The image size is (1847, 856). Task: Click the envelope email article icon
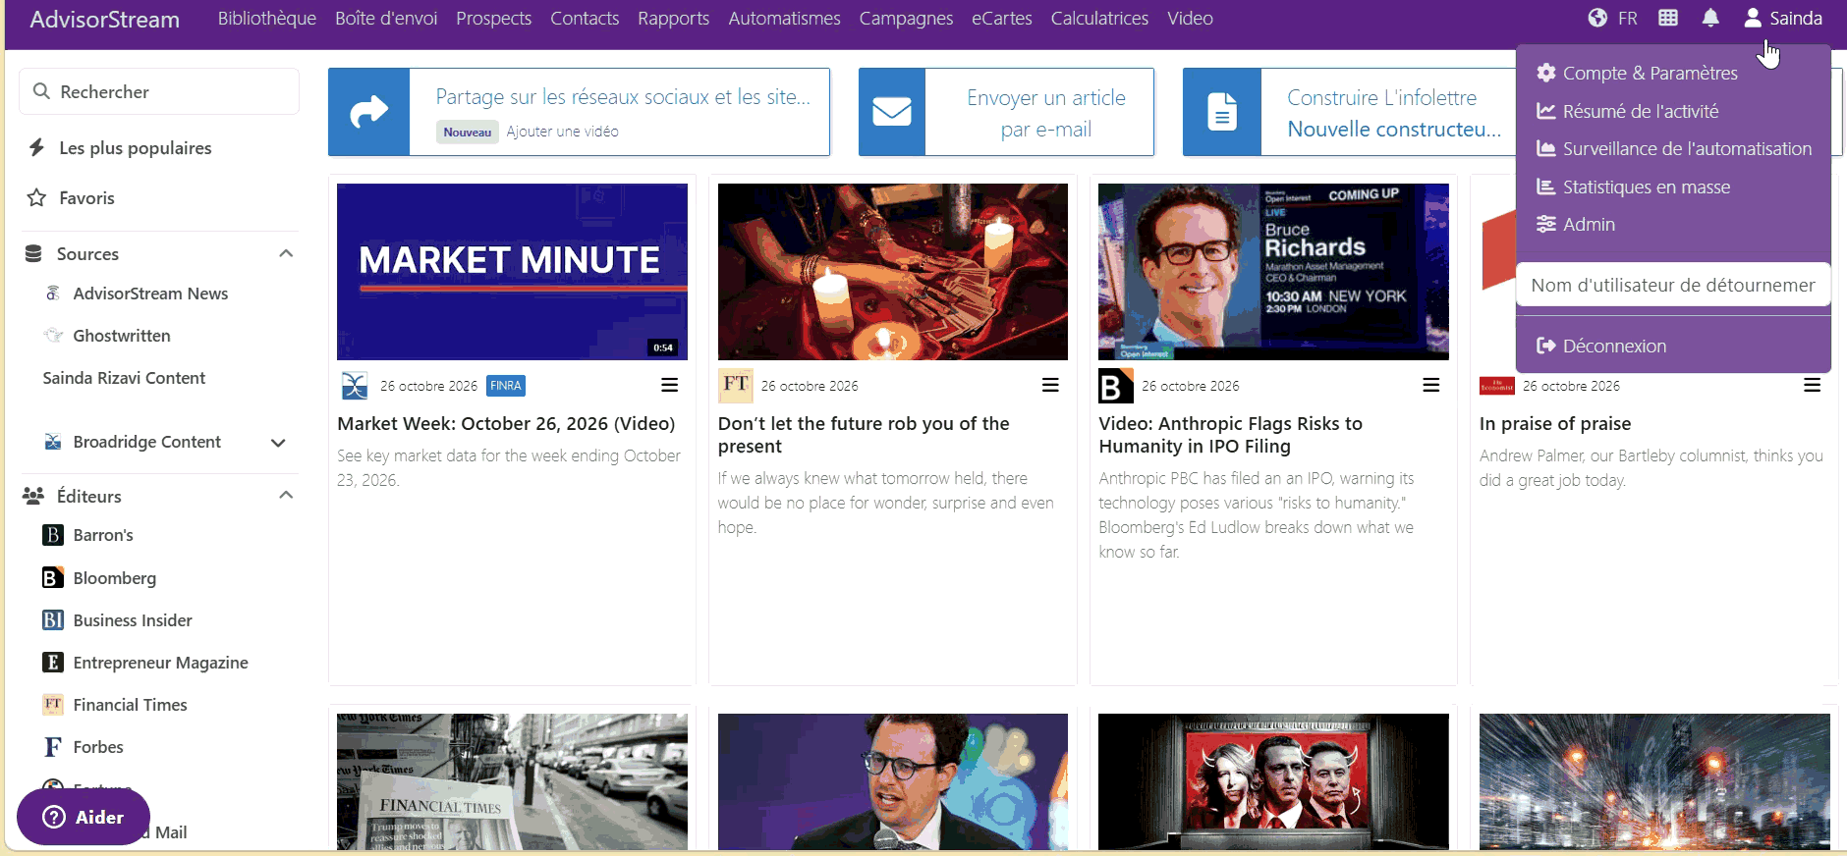tap(892, 112)
